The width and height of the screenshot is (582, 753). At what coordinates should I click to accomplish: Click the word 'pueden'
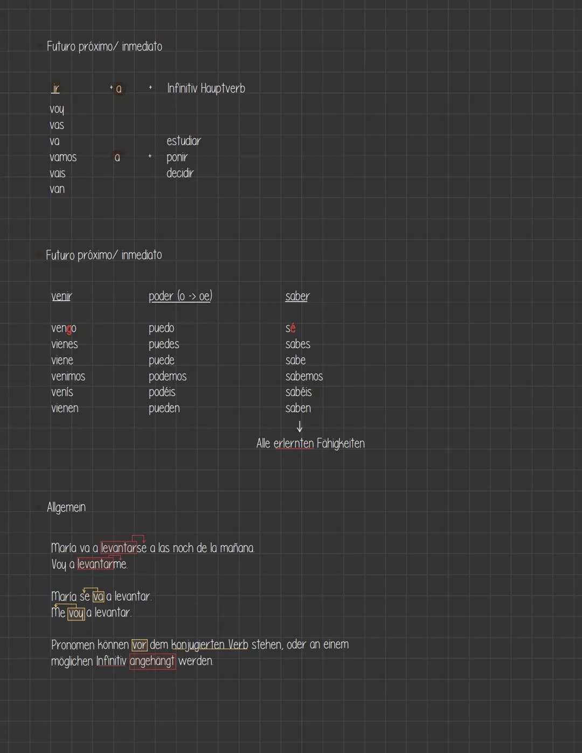coord(164,408)
